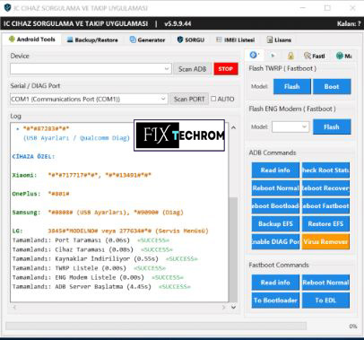This screenshot has height=340, width=364.
Task: Click the OnePlus *#801# log line
Action: [x=40, y=194]
